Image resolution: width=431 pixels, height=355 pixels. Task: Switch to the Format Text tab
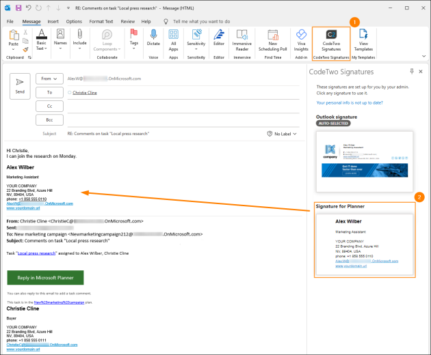coord(101,21)
